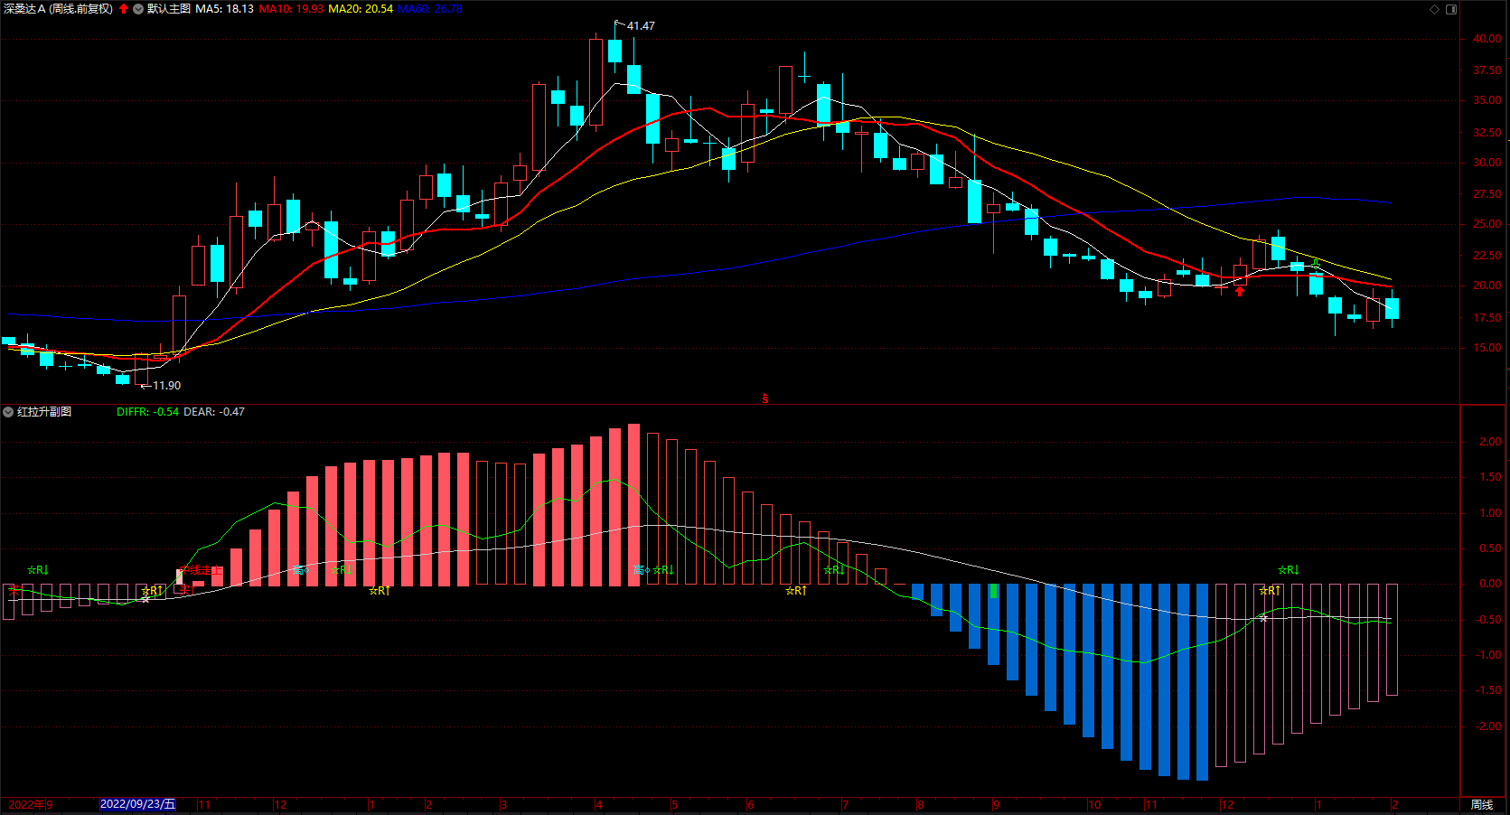Click the highlighted 2022/09/23/五 date label
The height and width of the screenshot is (815, 1510).
(137, 804)
